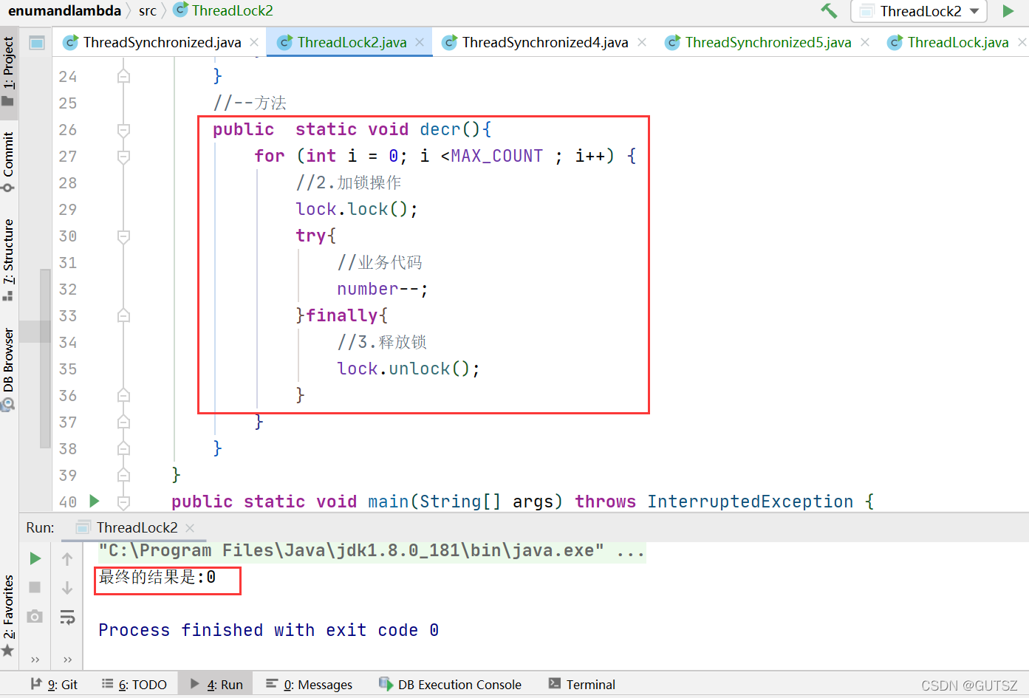Collapse the finally fold at line 33
The image size is (1029, 698).
point(124,315)
